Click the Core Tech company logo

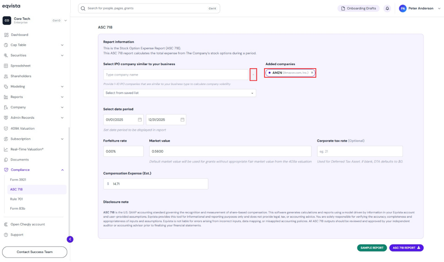(7, 20)
